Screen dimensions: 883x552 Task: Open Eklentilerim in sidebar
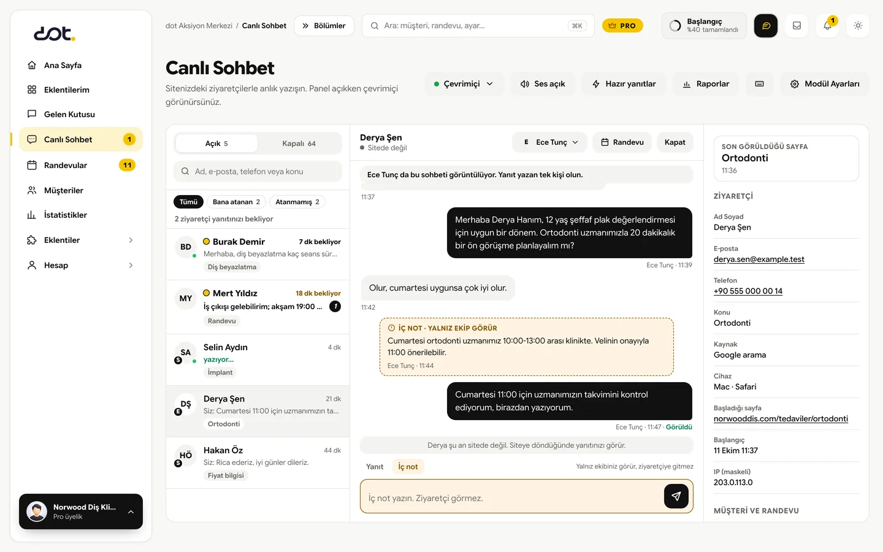(x=81, y=90)
